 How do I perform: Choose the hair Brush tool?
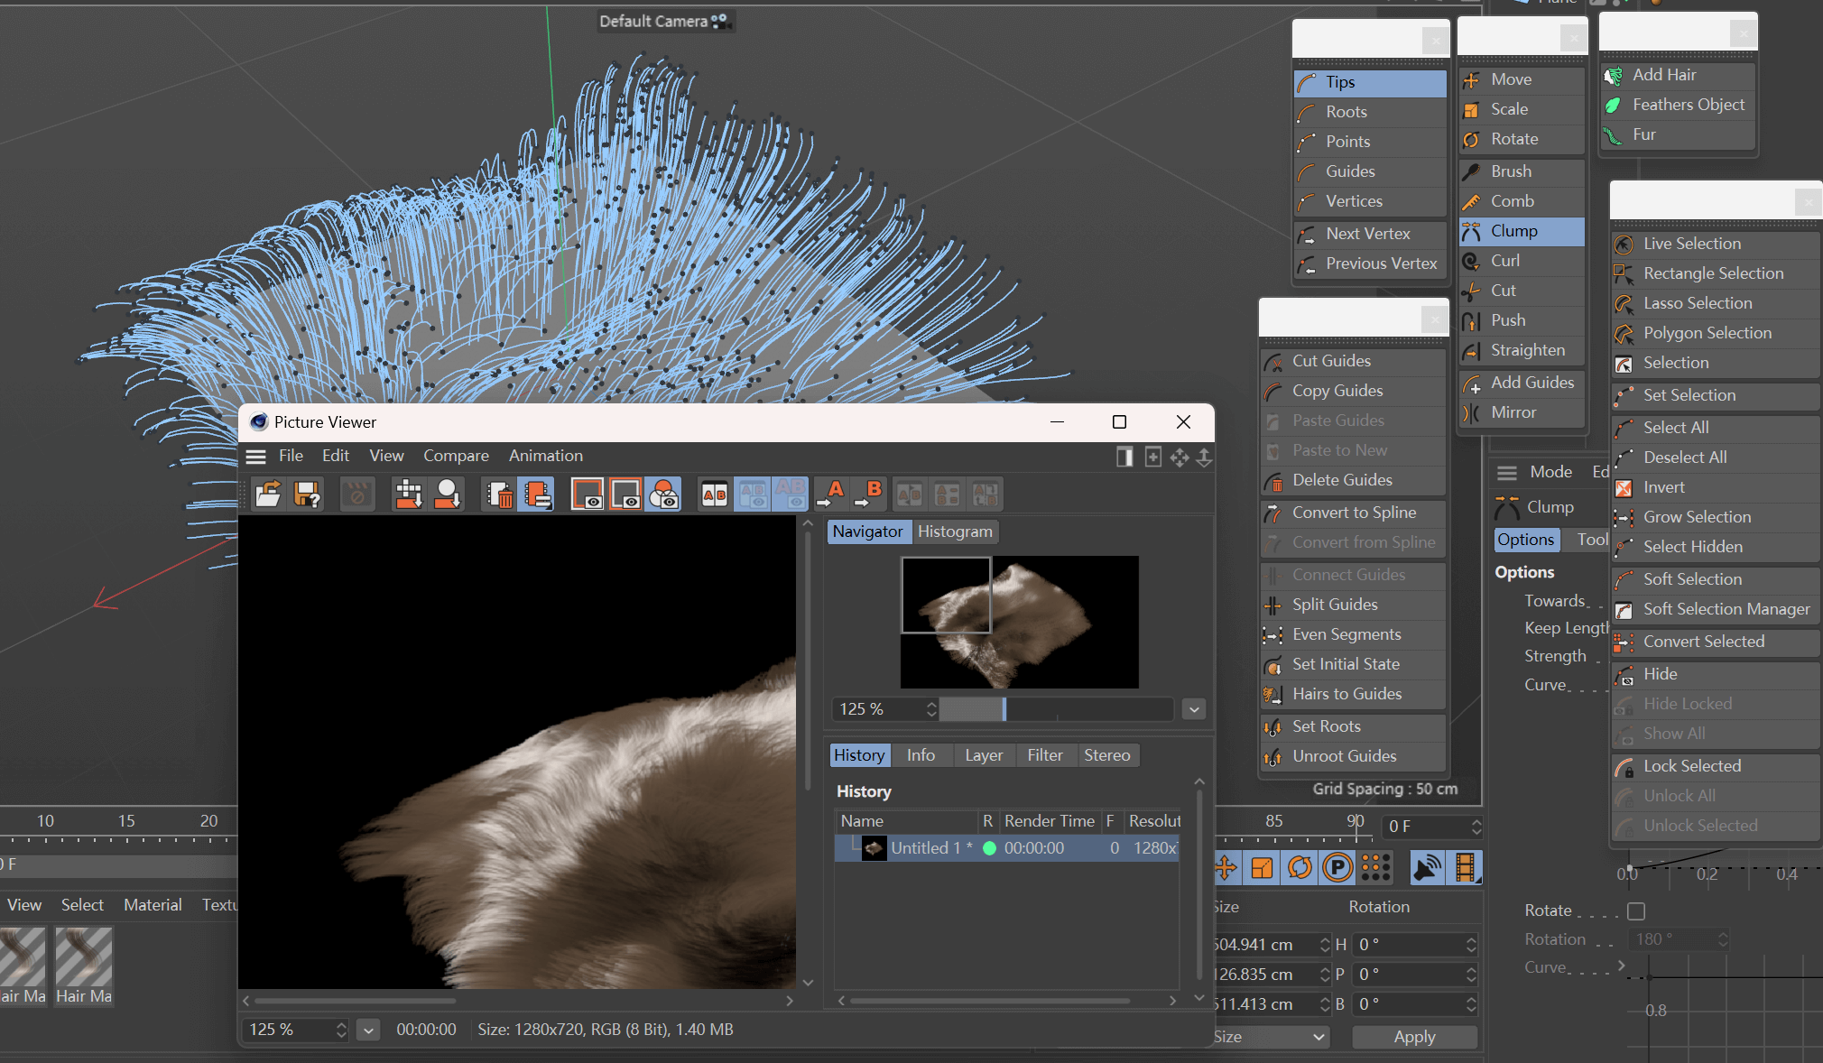click(x=1522, y=171)
